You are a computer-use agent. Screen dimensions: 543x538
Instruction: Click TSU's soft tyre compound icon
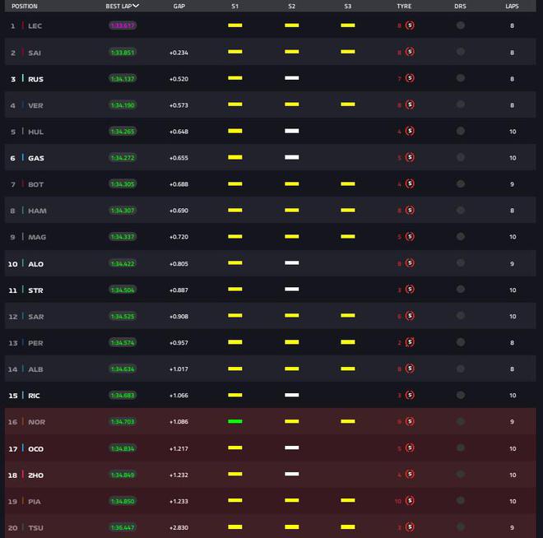[x=410, y=527]
